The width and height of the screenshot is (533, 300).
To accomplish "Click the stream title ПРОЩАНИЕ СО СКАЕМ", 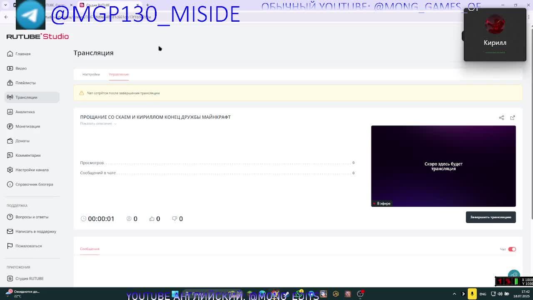I will click(155, 117).
